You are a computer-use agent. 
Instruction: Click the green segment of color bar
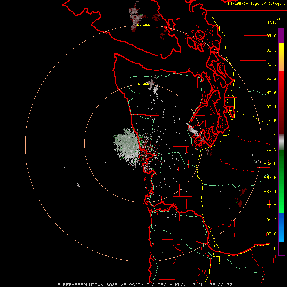click(282, 181)
